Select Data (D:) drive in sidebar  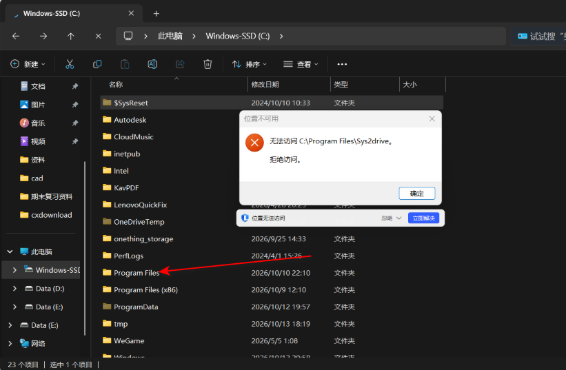coord(50,289)
